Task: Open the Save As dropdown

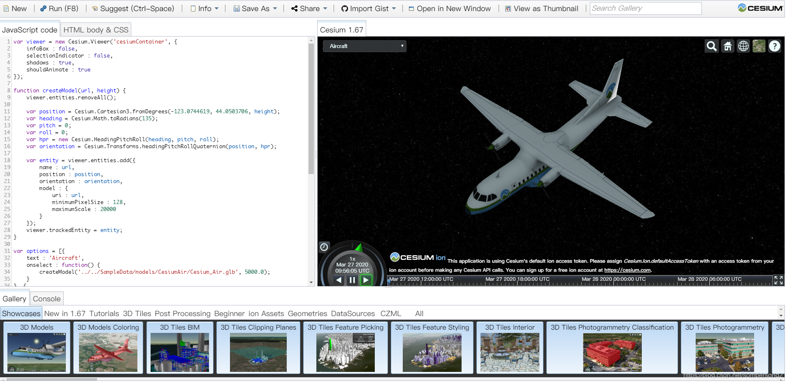Action: [x=255, y=9]
